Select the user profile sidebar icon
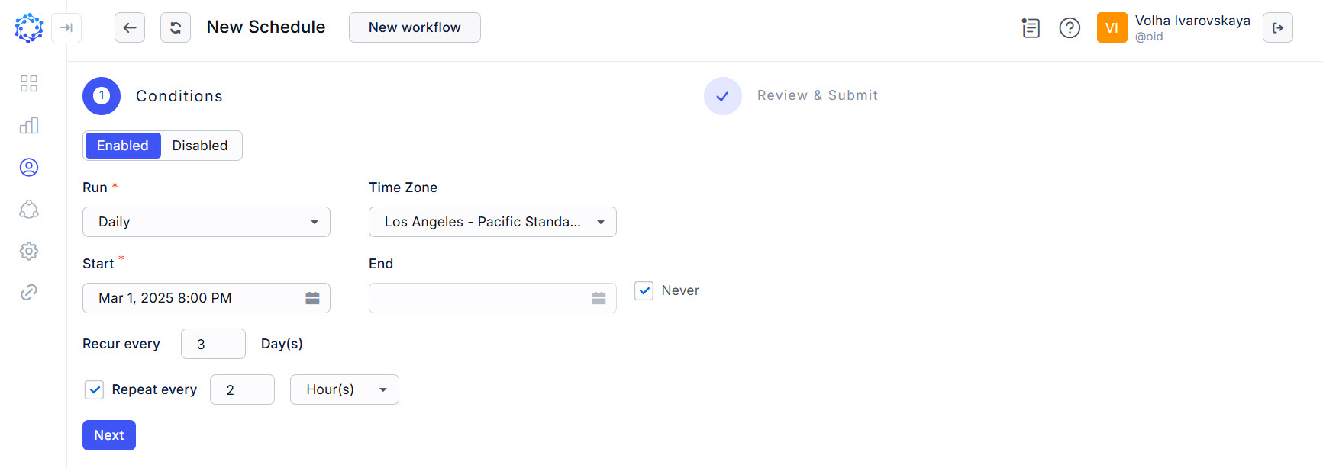Image resolution: width=1323 pixels, height=468 pixels. 29,168
